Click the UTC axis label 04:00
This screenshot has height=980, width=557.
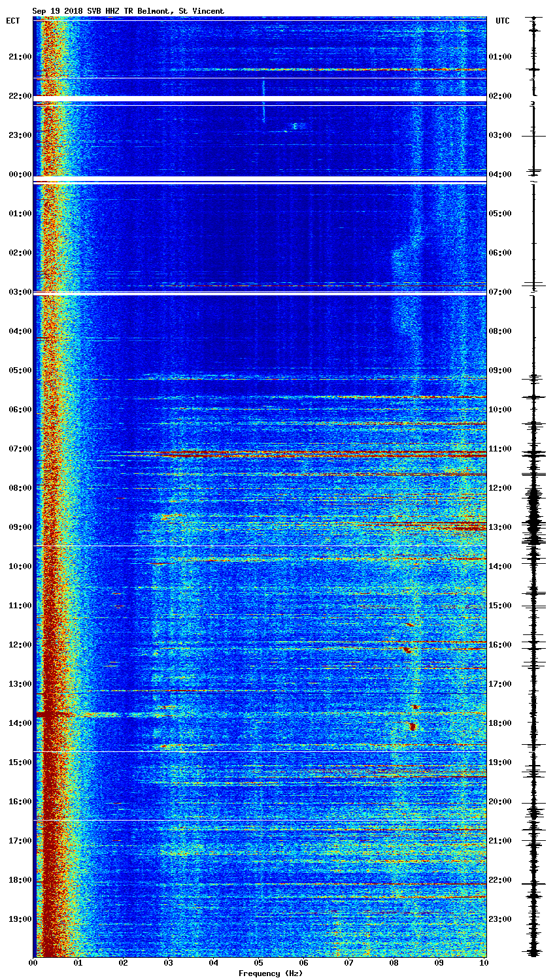[x=499, y=174]
